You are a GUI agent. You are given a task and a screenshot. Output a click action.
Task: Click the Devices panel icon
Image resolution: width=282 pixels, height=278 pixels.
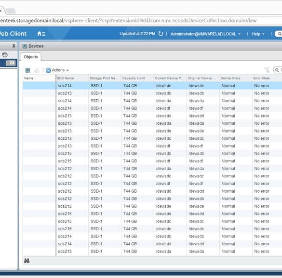point(25,46)
